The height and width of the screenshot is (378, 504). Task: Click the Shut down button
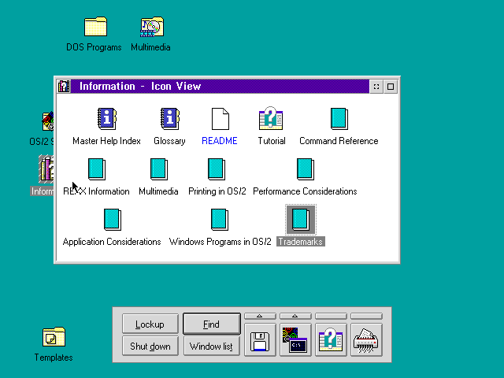(x=150, y=346)
